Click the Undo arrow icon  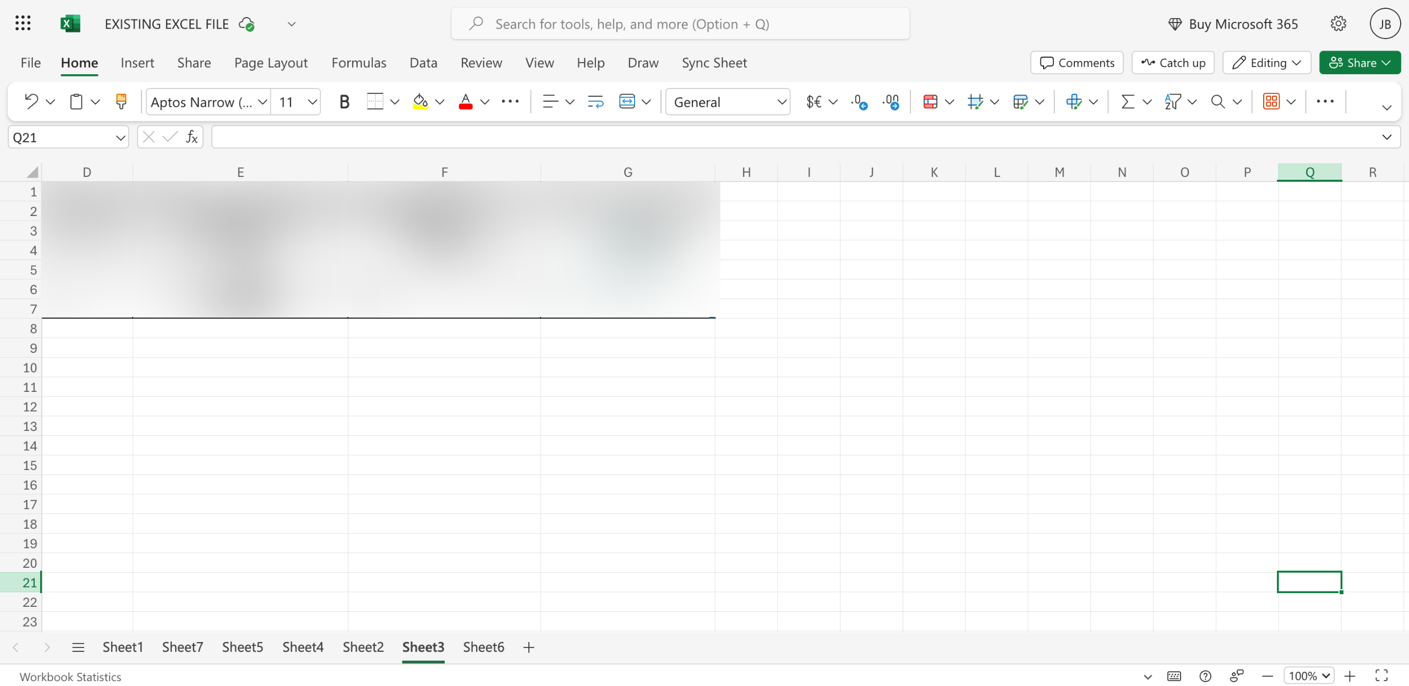click(31, 102)
